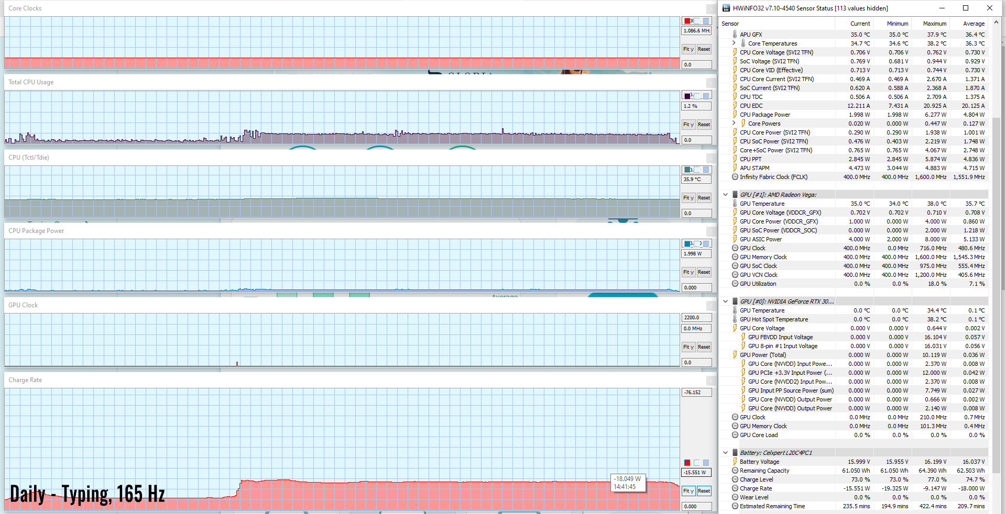Click thermometer icon beside GPU Hot Spot Temperature
Viewport: 1006px width, 514px height.
click(x=735, y=319)
